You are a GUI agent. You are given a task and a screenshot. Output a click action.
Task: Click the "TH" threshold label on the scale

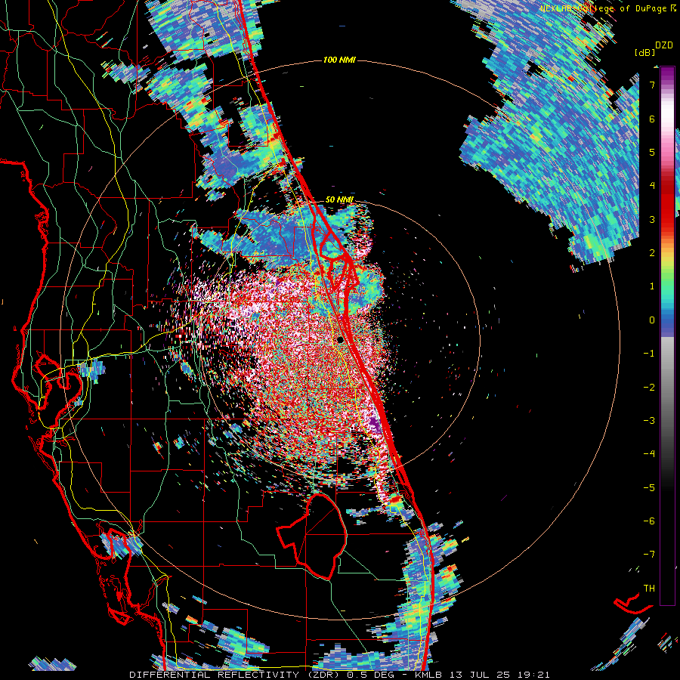(649, 589)
